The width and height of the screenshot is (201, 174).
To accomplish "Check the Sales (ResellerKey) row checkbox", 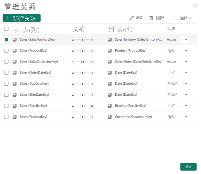I will click(x=6, y=106).
